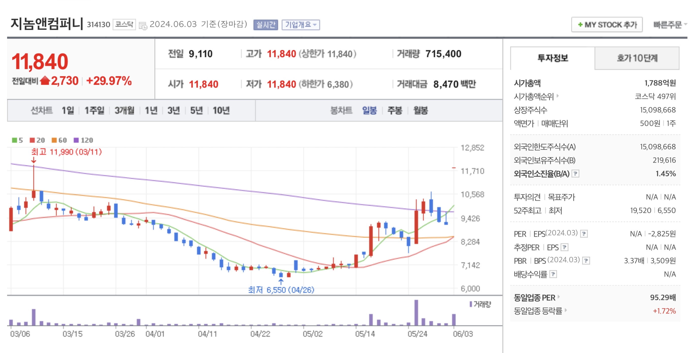Switch to the 호가10단계 tab
This screenshot has height=353, width=694.
coord(637,58)
